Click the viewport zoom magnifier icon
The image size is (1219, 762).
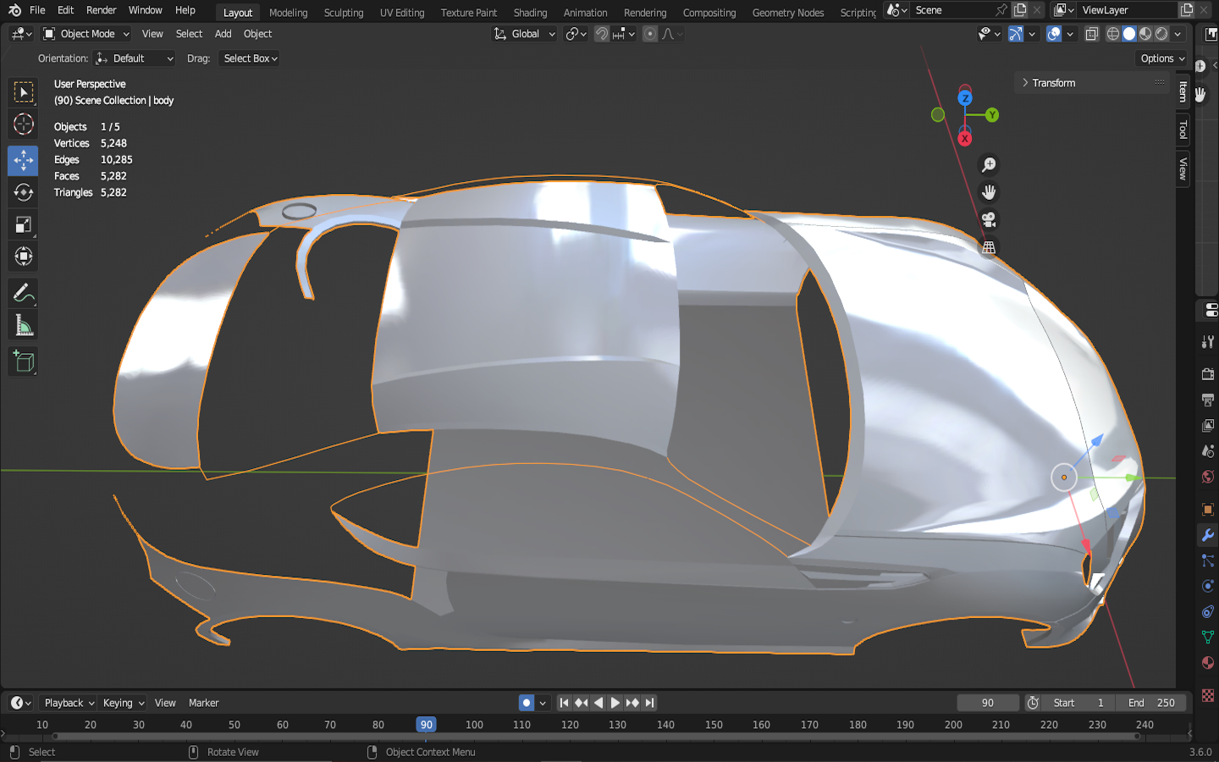(989, 165)
